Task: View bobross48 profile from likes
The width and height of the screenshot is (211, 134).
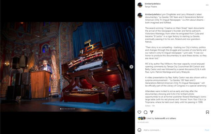Action: [160, 119]
